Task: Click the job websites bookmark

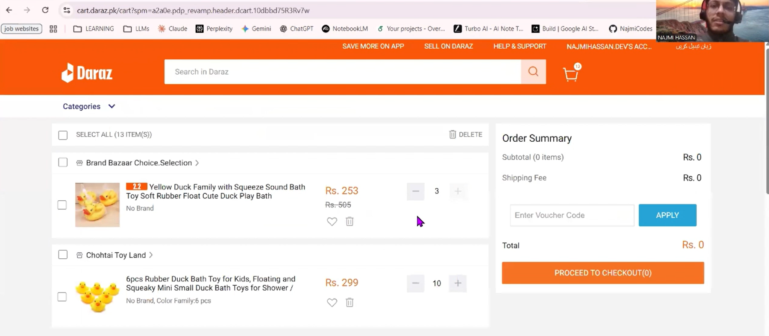Action: coord(21,29)
